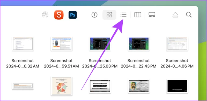Click file name ending 25.03 PM
Image resolution: width=207 pixels, height=101 pixels.
click(x=100, y=63)
